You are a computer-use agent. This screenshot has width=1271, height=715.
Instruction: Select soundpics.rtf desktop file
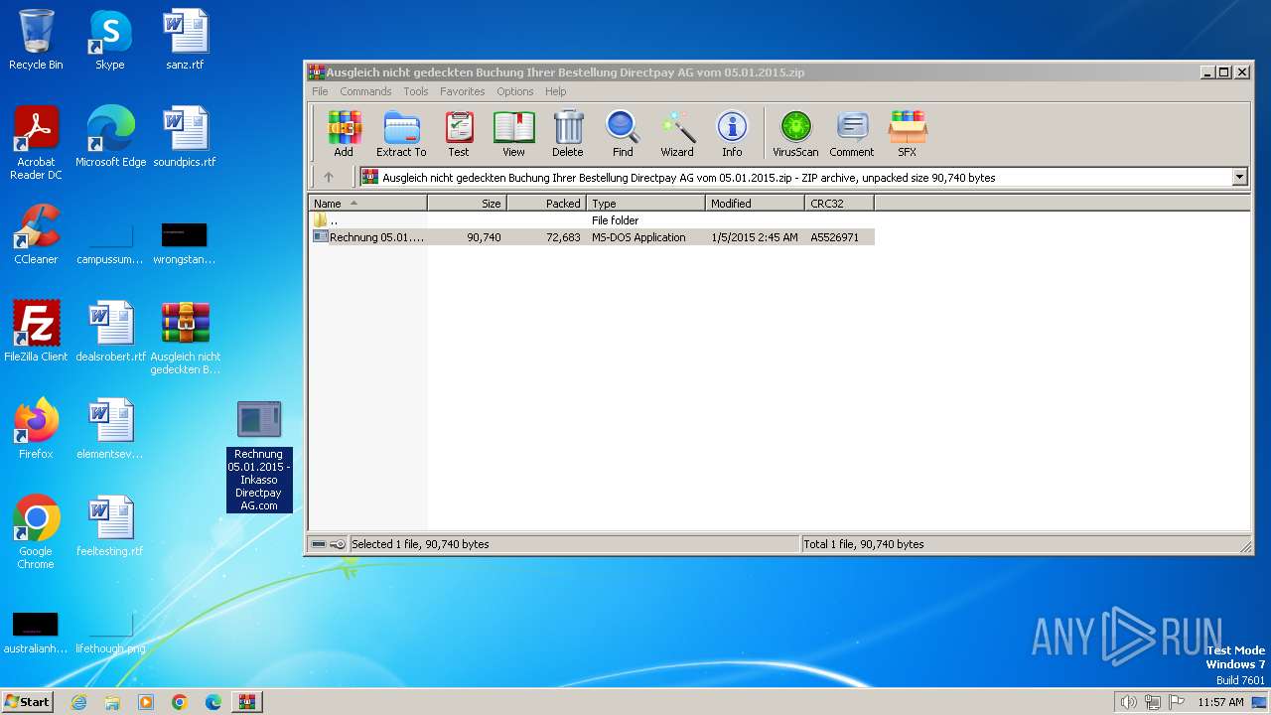click(x=185, y=137)
